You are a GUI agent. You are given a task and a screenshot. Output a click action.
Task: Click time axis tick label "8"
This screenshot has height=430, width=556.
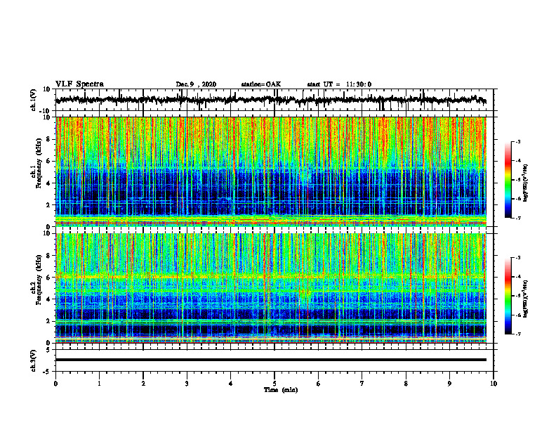tap(406, 384)
